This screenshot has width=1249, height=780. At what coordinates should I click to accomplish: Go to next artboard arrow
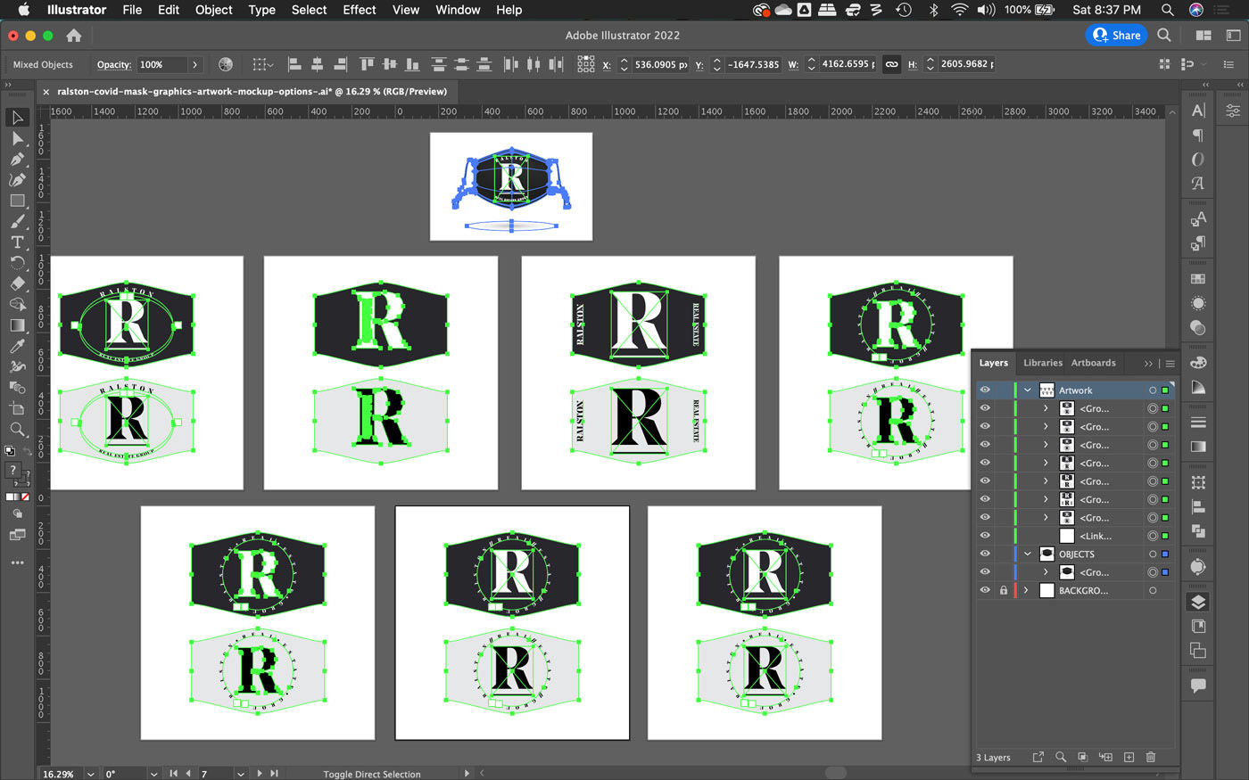click(260, 774)
